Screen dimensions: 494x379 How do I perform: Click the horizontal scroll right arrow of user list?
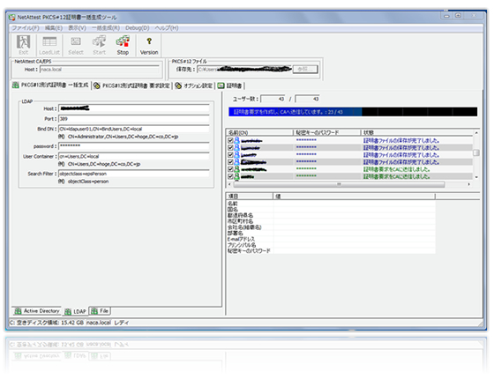pyautogui.click(x=468, y=184)
